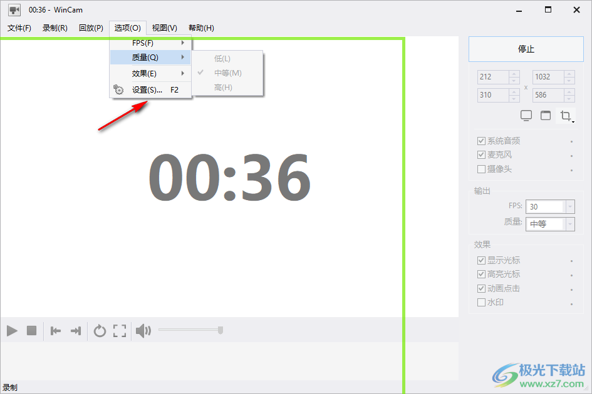
Task: Toggle 麦克风 checkbox
Action: click(481, 155)
